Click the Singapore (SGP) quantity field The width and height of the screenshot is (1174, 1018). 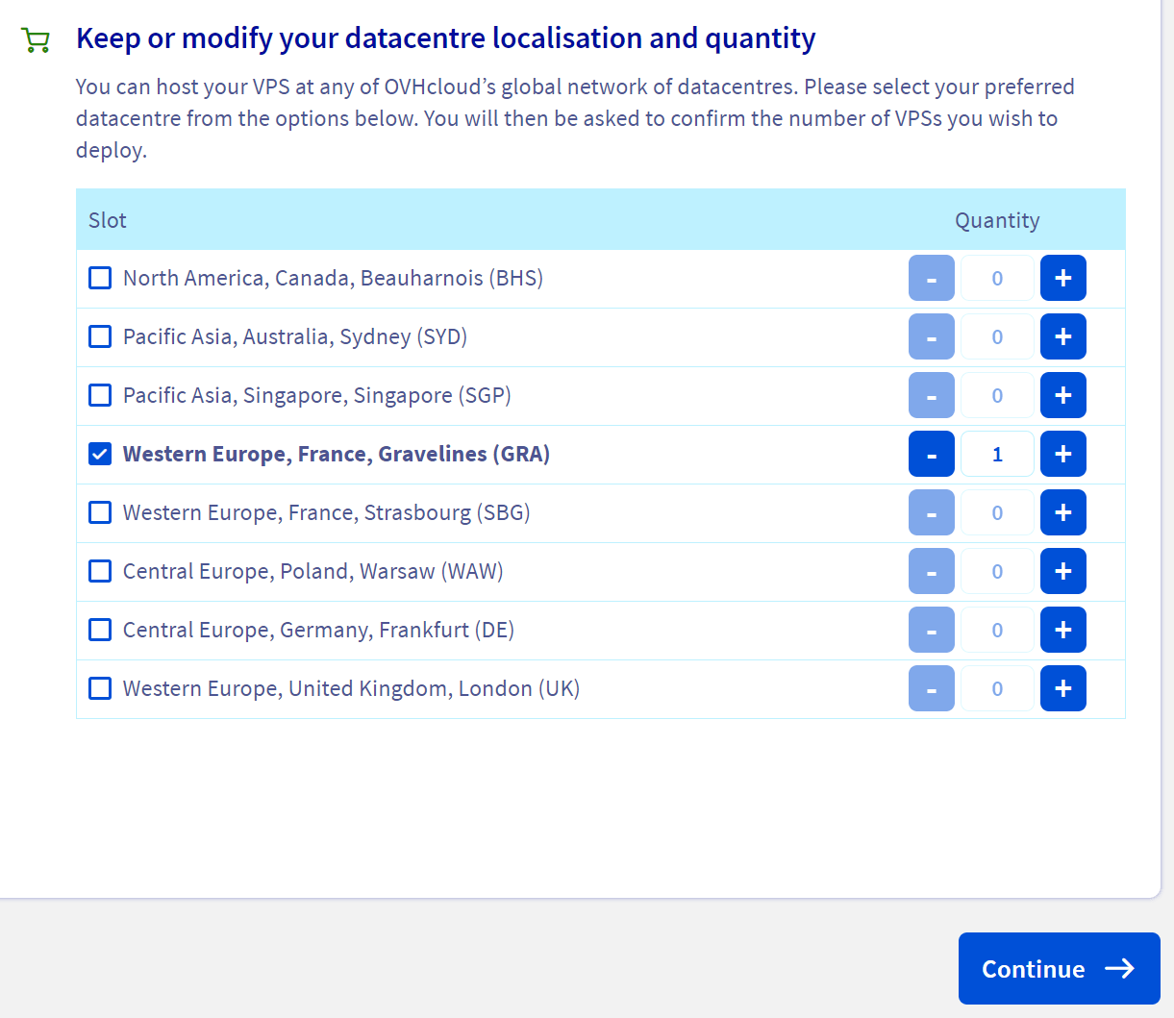click(997, 395)
